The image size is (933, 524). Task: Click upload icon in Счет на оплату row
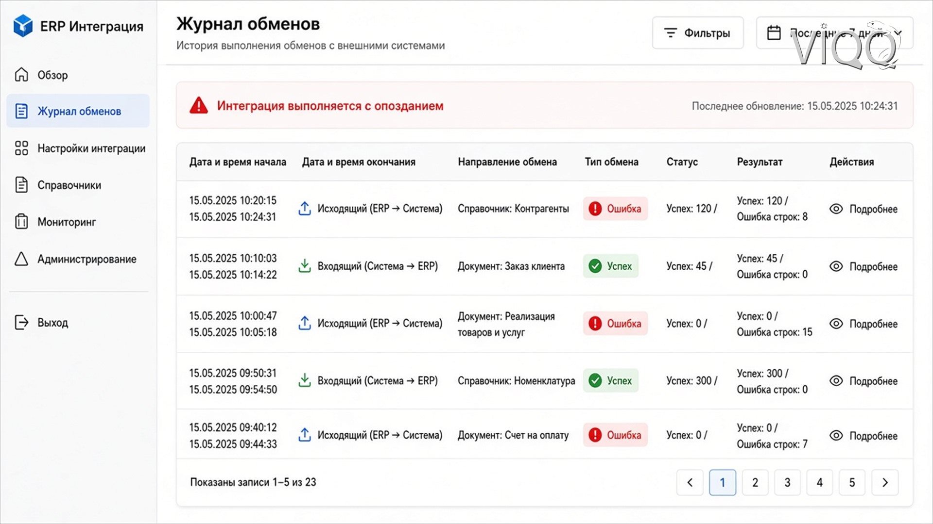point(305,435)
